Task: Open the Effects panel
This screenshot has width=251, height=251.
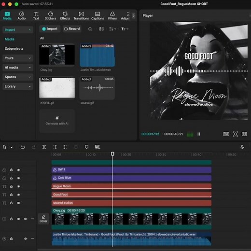Action: tap(65, 15)
